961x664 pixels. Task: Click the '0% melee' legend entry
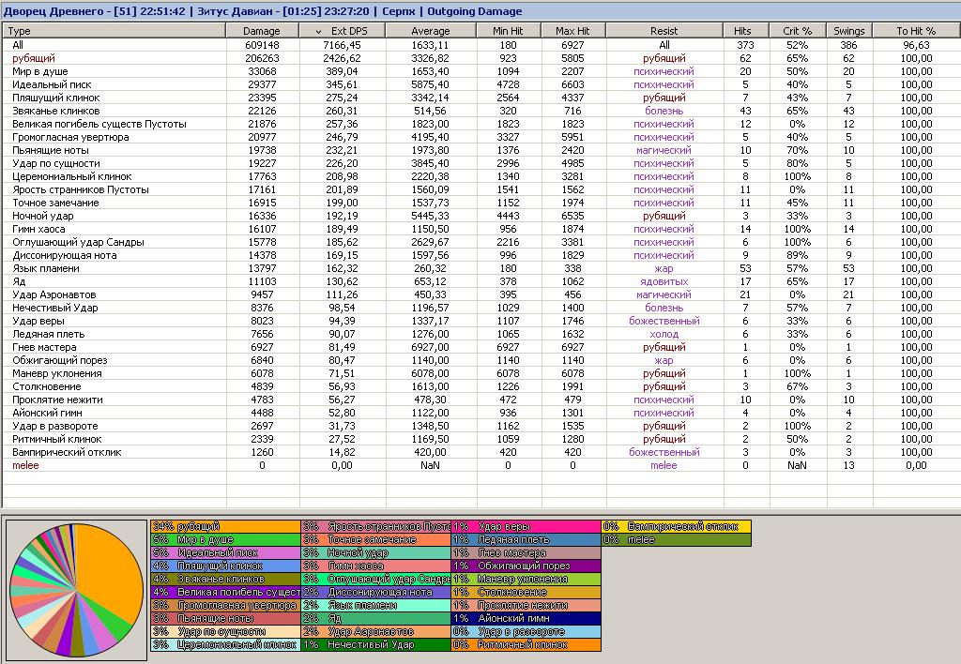pyautogui.click(x=676, y=539)
